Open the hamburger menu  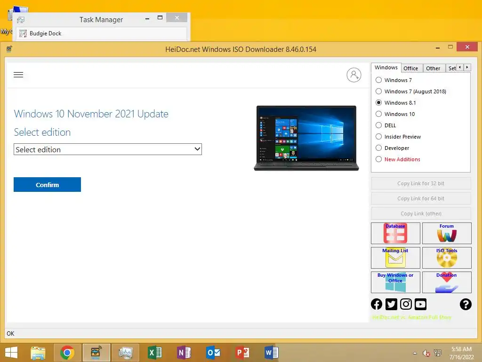coord(18,75)
